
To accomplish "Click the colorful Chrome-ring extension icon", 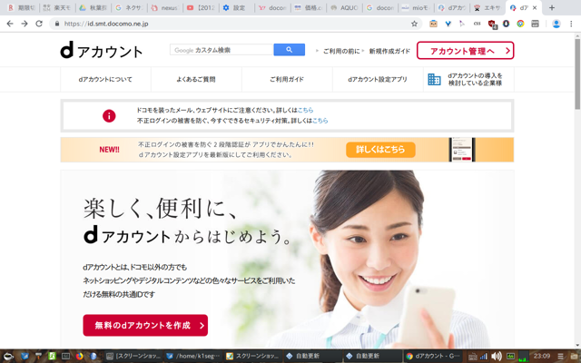I will 520,24.
